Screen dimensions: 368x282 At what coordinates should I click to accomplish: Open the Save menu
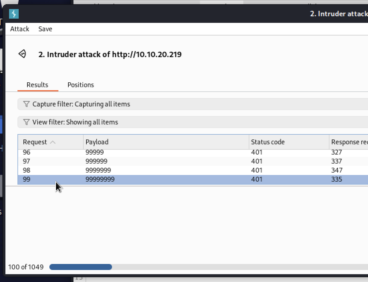[45, 29]
